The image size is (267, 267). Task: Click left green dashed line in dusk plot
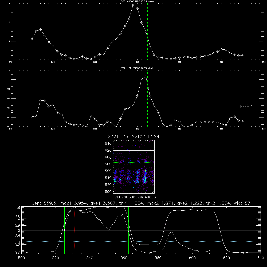tap(85, 99)
